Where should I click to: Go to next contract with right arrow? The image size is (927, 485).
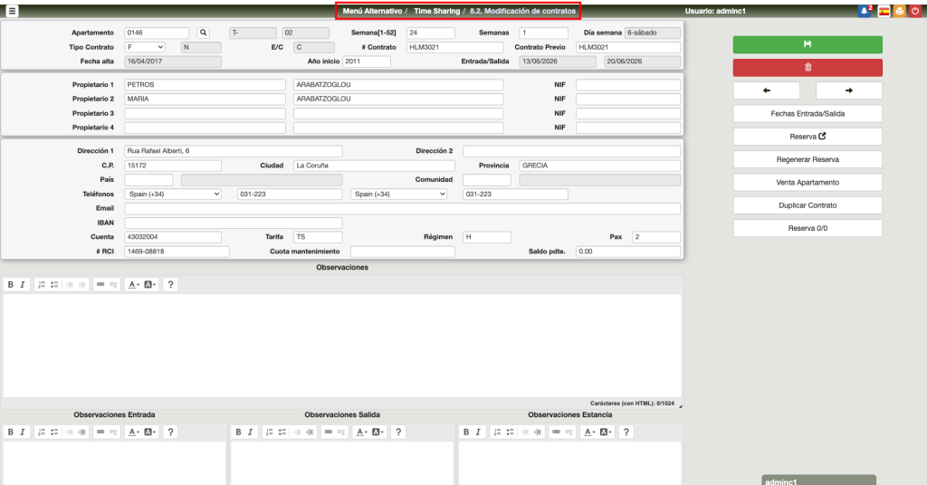848,90
